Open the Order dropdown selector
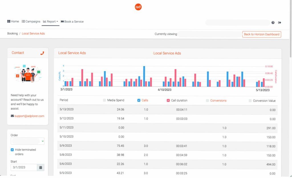 click(27, 141)
